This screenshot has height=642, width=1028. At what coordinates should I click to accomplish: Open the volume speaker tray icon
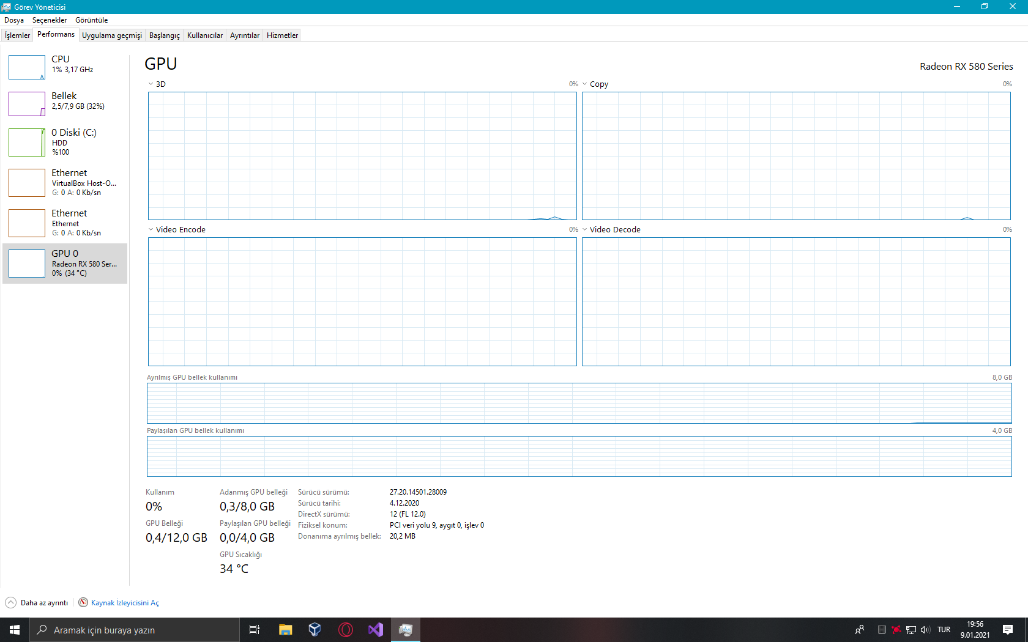pyautogui.click(x=925, y=630)
